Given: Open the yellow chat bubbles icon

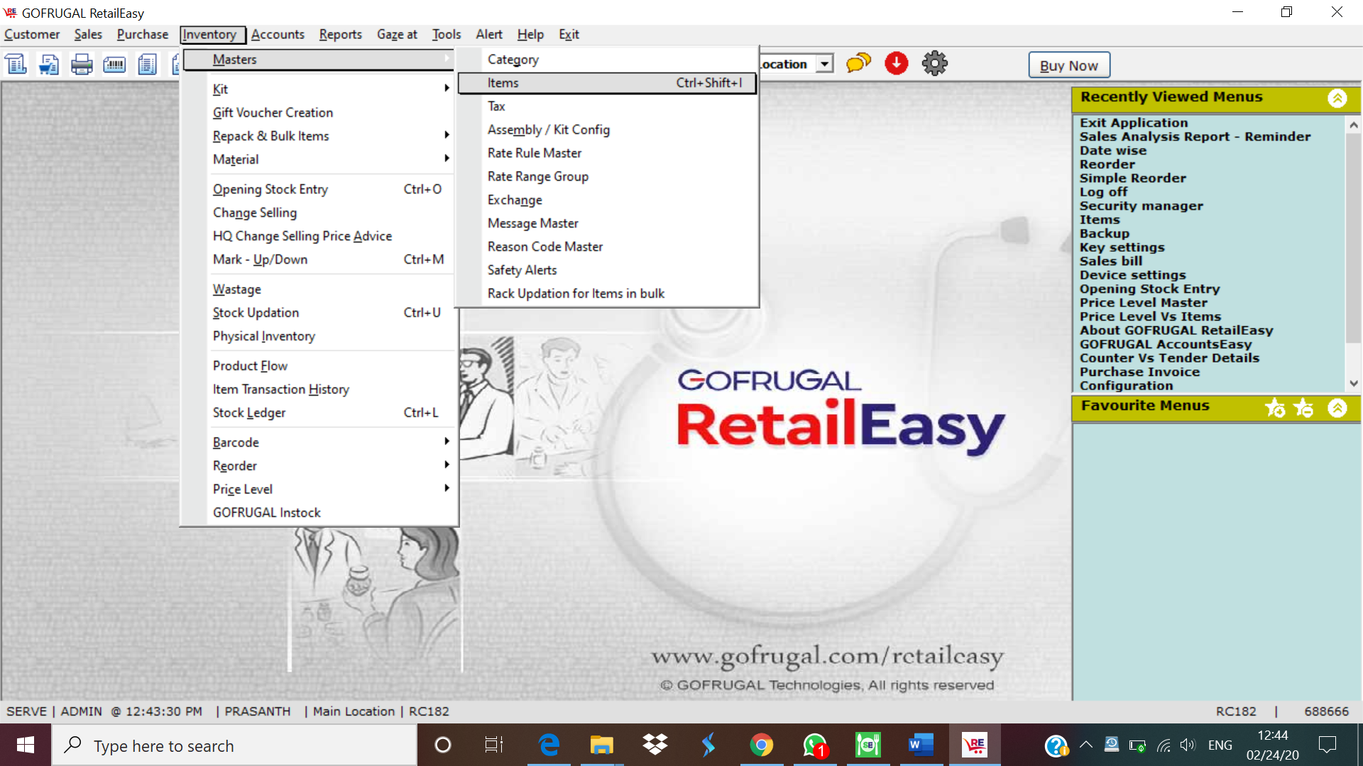Looking at the screenshot, I should point(858,64).
